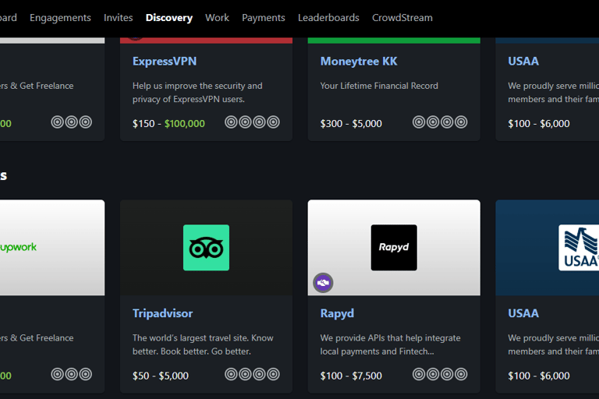Click the Rapyd card banner image
599x399 pixels.
click(x=394, y=247)
